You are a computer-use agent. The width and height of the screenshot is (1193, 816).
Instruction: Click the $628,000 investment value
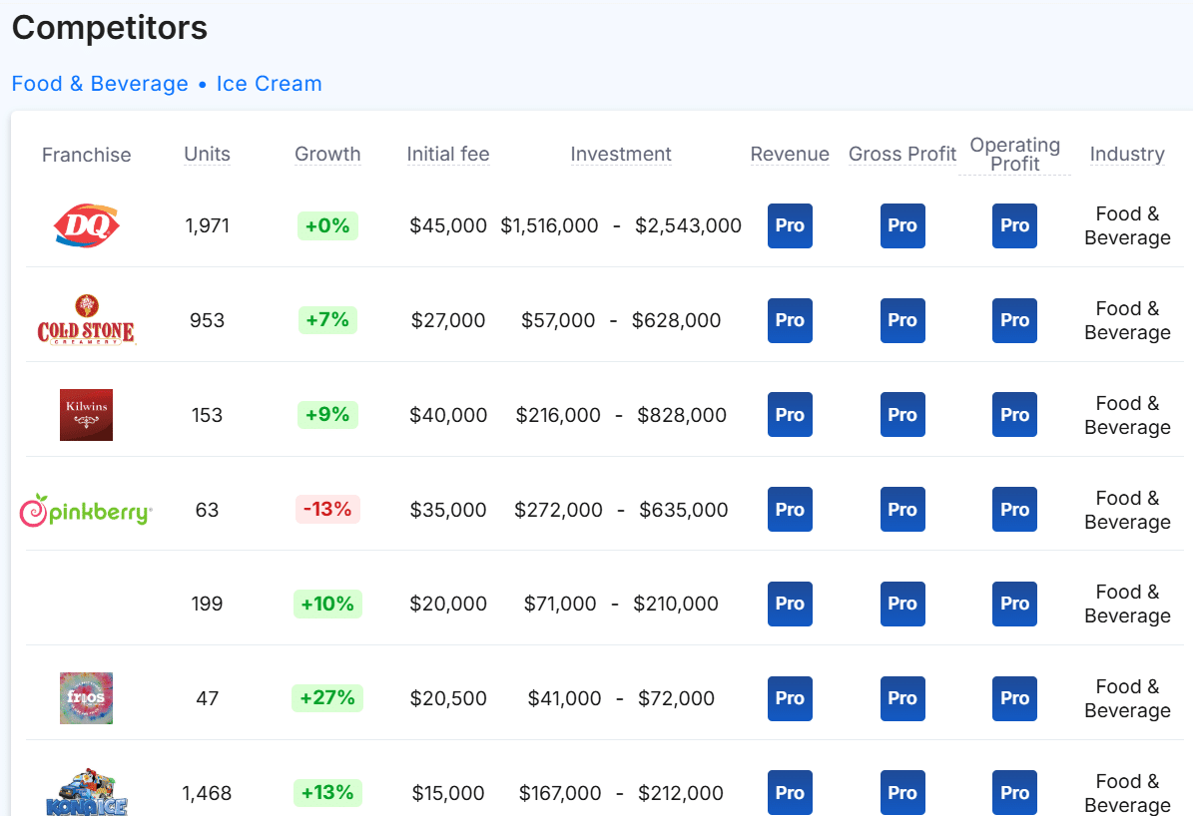[677, 320]
